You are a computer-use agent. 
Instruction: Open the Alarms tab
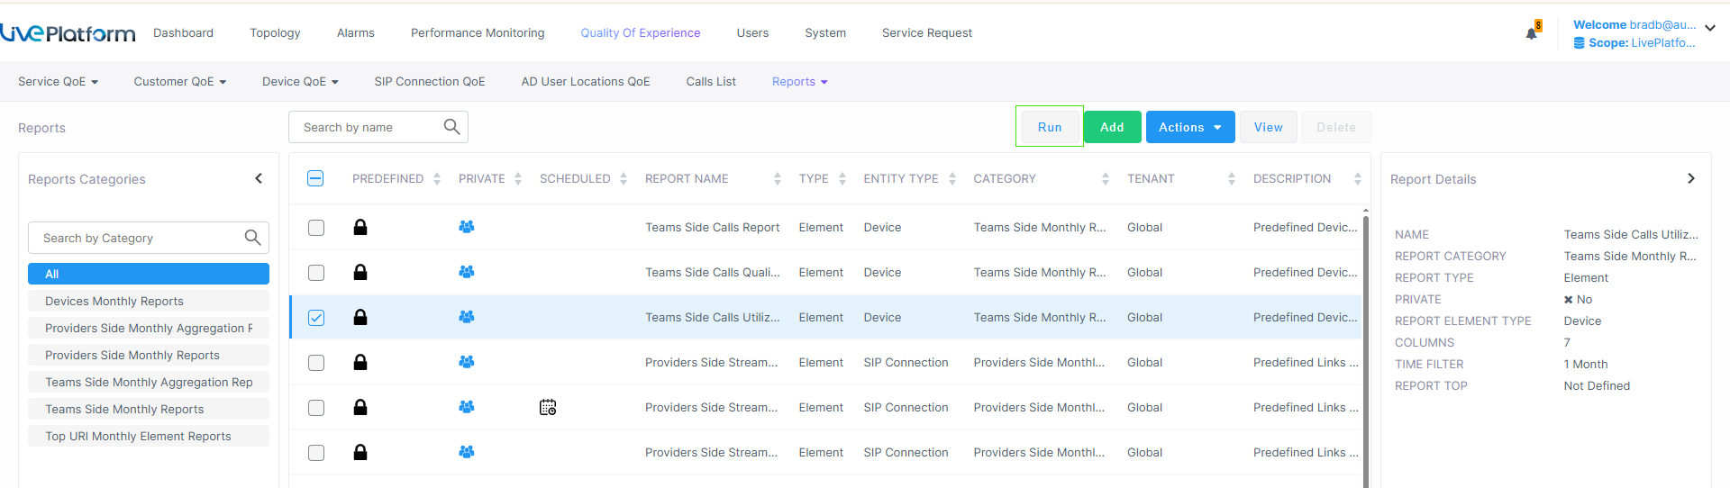click(x=355, y=33)
